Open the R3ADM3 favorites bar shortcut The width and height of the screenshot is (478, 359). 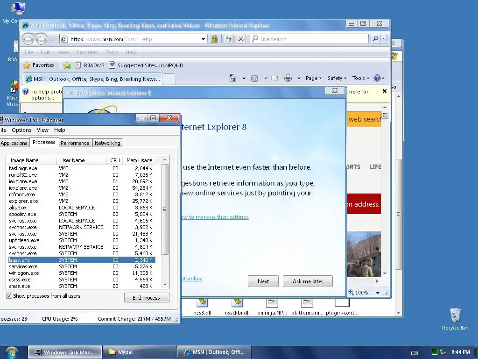[90, 65]
